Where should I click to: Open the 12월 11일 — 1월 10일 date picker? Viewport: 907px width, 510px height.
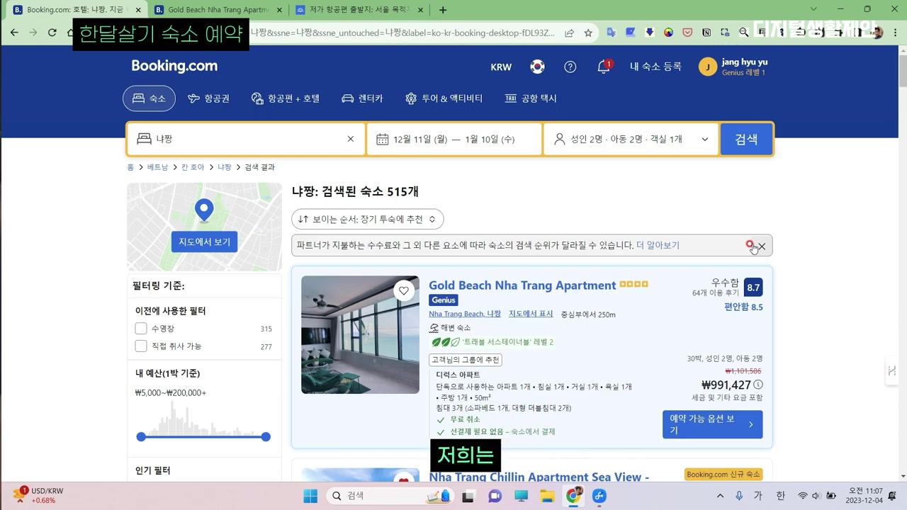tap(454, 139)
